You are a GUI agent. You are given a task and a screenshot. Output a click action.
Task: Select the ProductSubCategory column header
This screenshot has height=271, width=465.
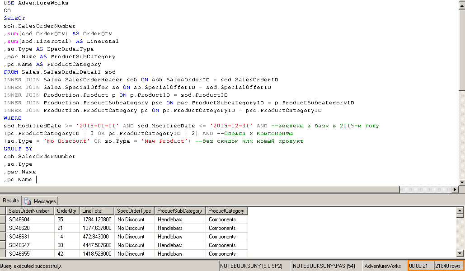[180, 211]
